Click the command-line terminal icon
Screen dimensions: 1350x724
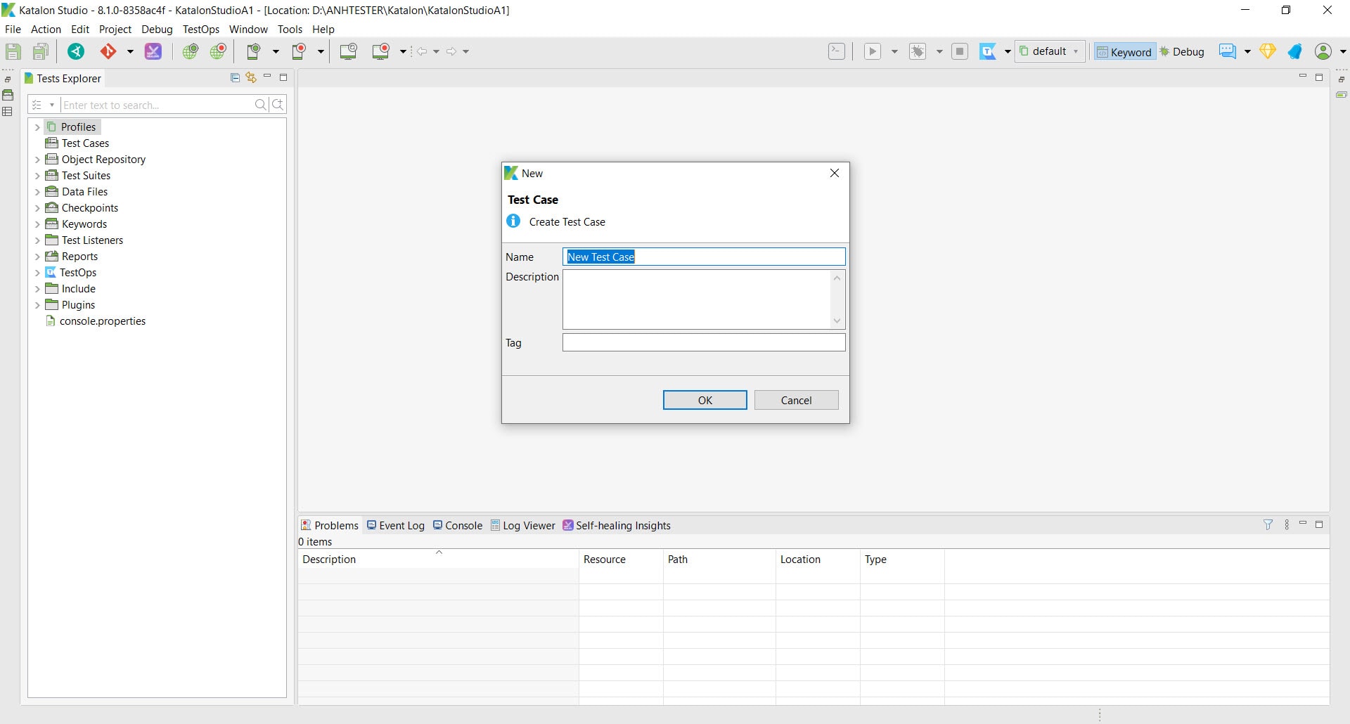point(837,51)
